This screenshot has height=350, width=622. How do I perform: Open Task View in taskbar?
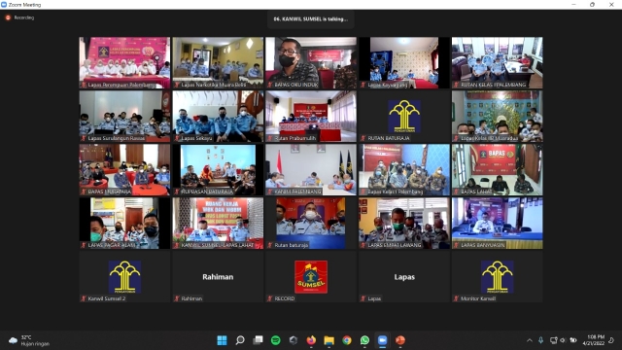point(259,340)
